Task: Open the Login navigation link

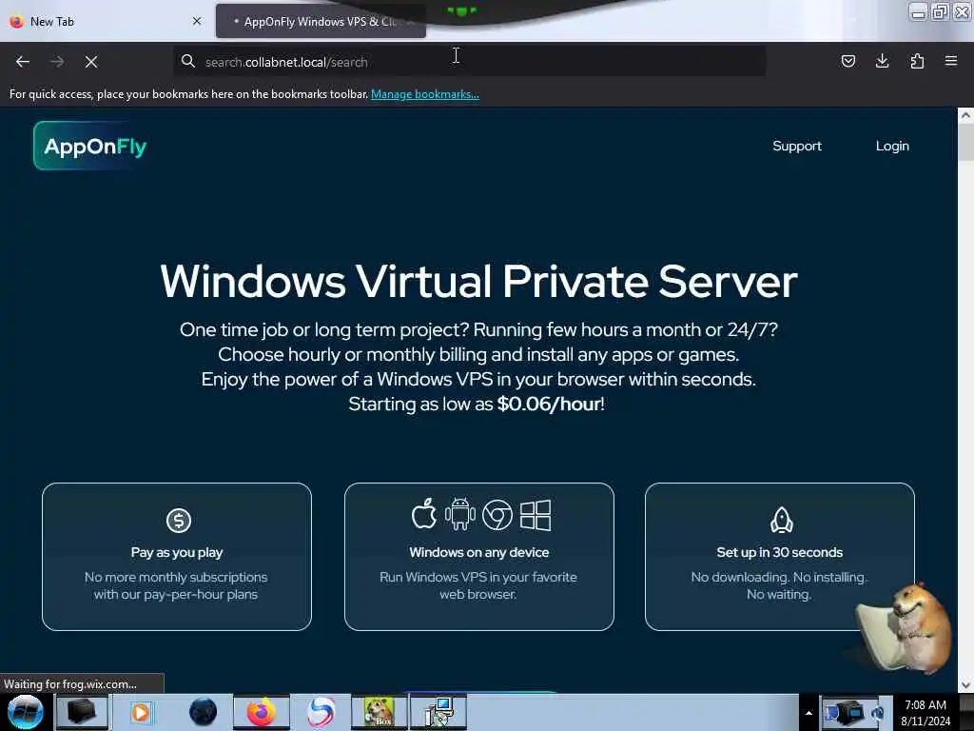Action: click(x=892, y=146)
